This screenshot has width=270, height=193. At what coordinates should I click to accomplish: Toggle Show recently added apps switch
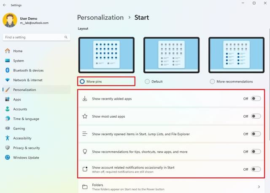pyautogui.click(x=256, y=99)
